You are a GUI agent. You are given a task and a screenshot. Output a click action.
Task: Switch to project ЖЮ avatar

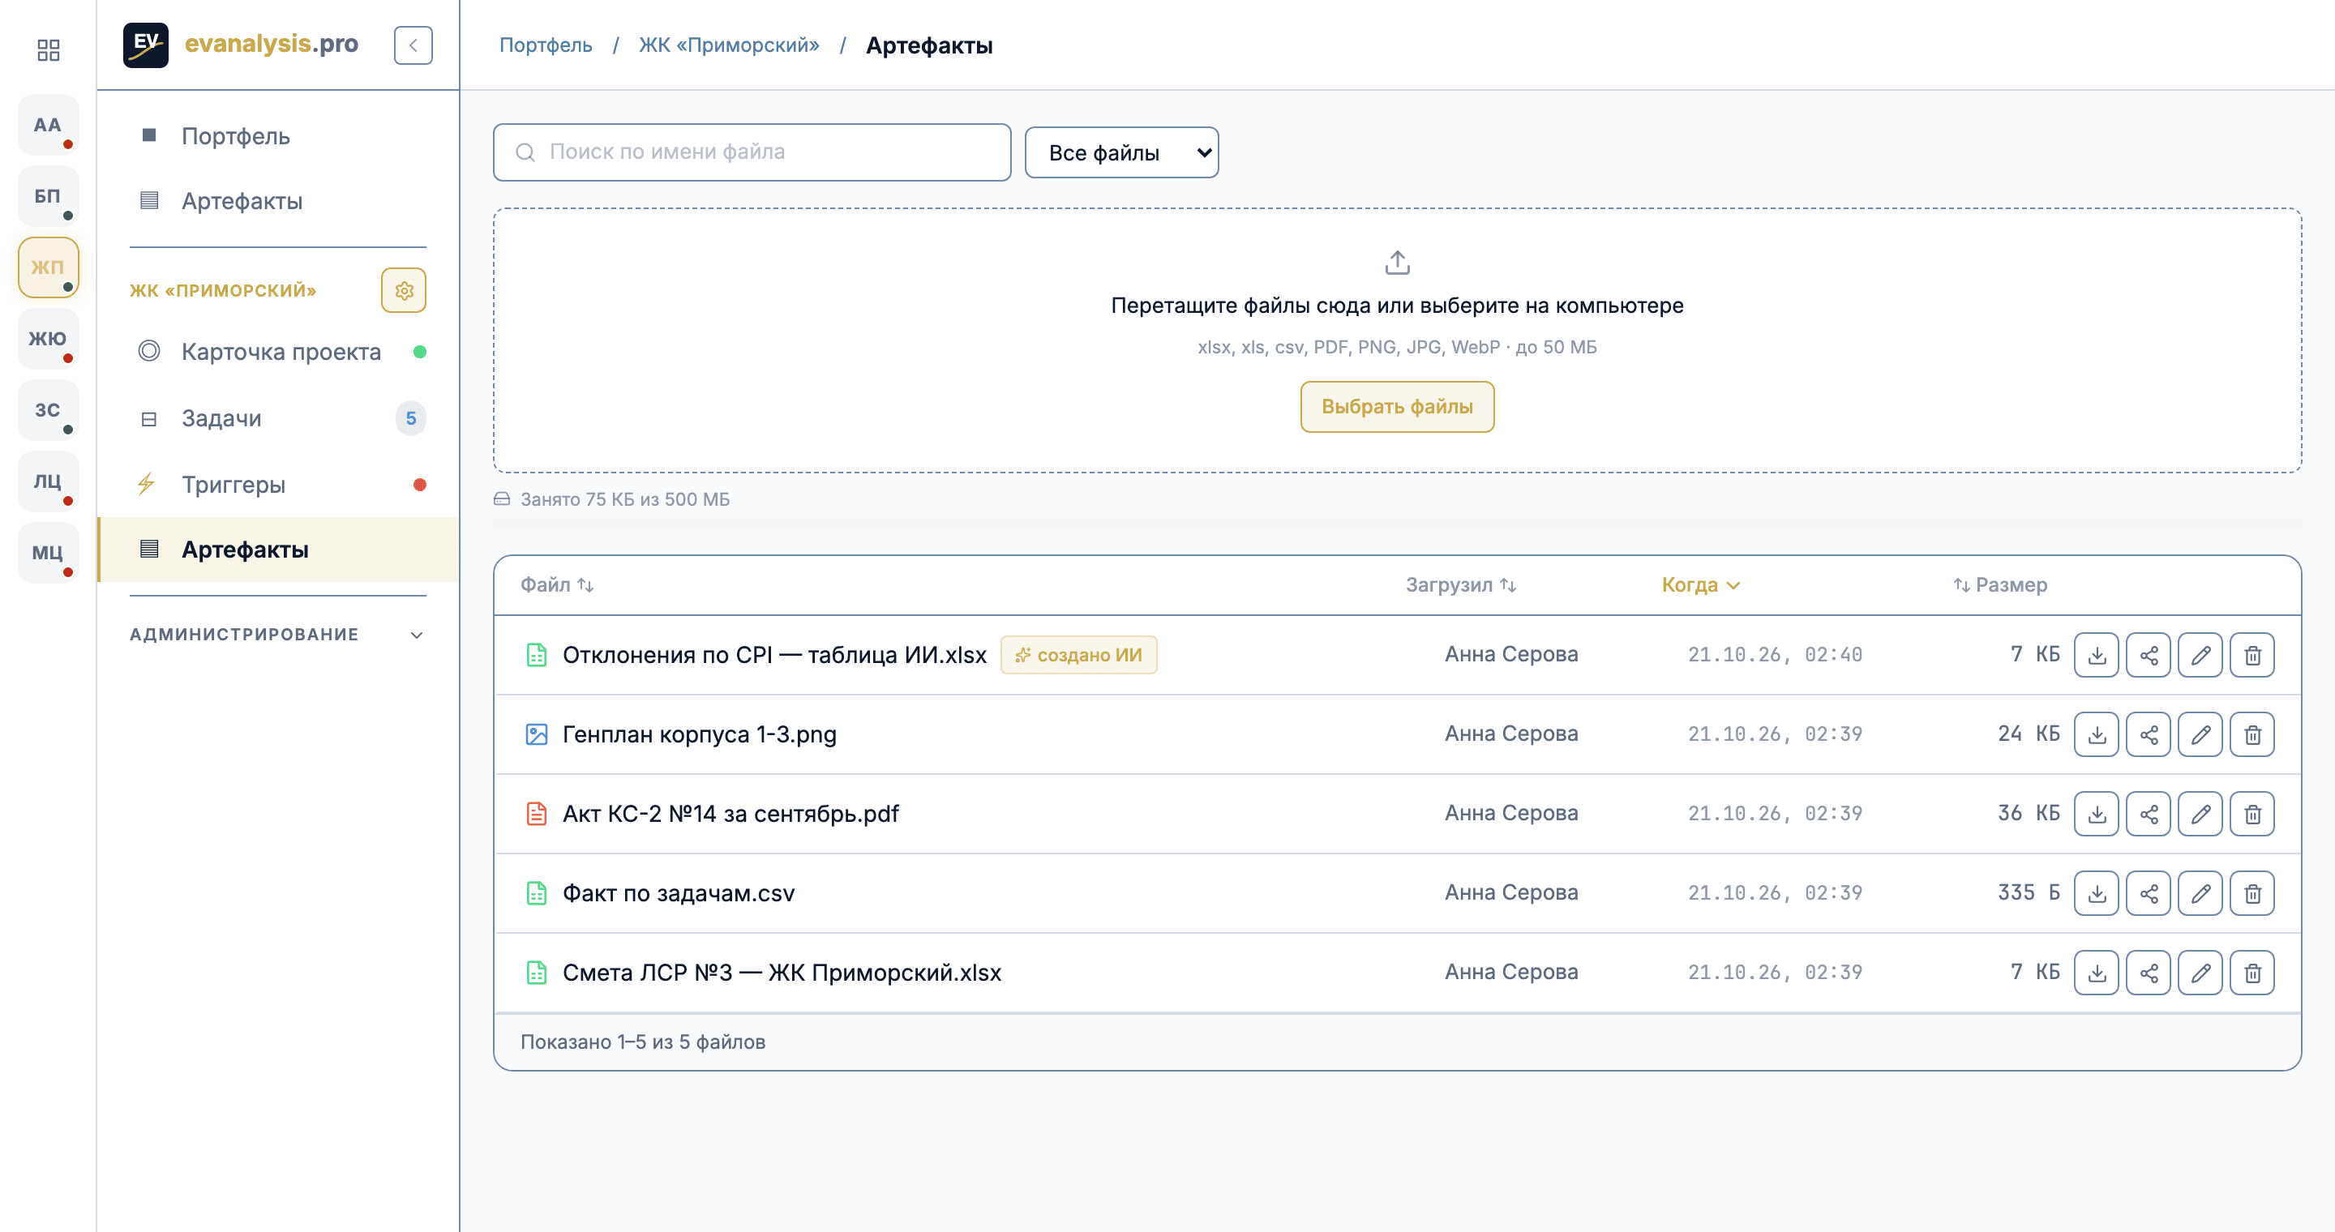tap(48, 339)
